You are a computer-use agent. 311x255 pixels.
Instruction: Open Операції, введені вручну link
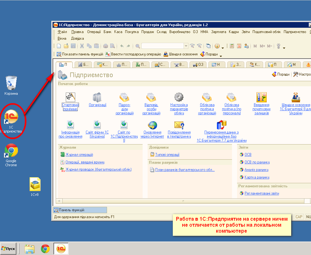coord(85,162)
